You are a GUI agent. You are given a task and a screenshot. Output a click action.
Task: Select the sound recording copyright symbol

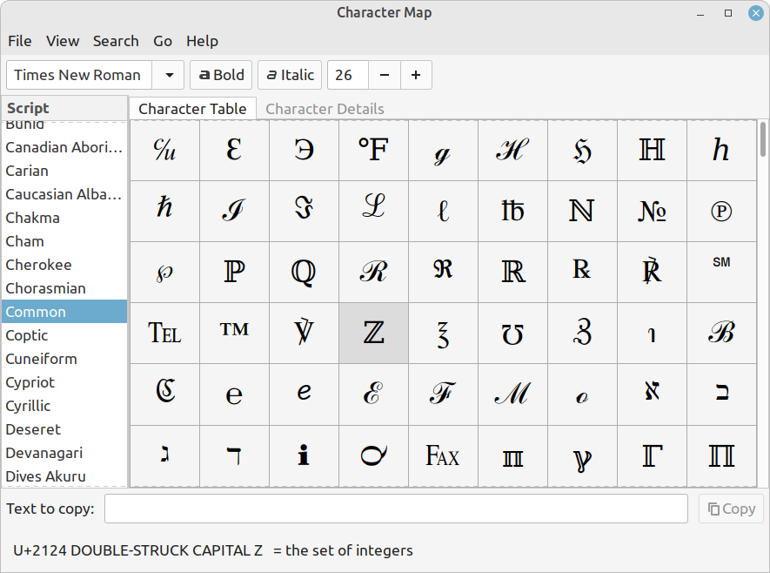721,211
